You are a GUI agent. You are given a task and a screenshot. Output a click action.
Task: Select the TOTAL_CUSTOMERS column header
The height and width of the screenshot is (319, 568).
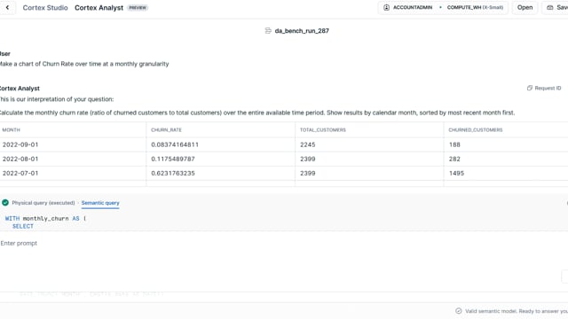323,130
